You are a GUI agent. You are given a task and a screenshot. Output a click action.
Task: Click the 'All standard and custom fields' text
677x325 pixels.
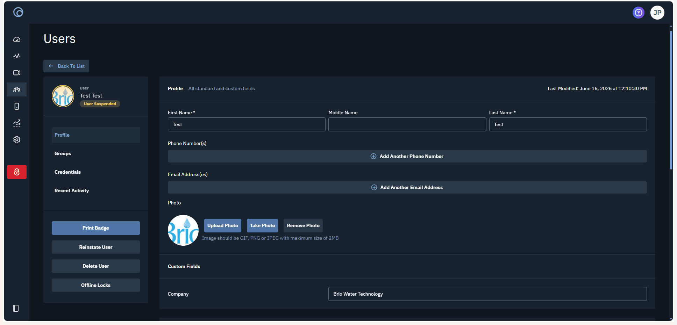pyautogui.click(x=222, y=88)
